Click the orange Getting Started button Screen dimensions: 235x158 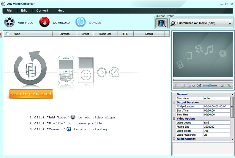pos(31,94)
